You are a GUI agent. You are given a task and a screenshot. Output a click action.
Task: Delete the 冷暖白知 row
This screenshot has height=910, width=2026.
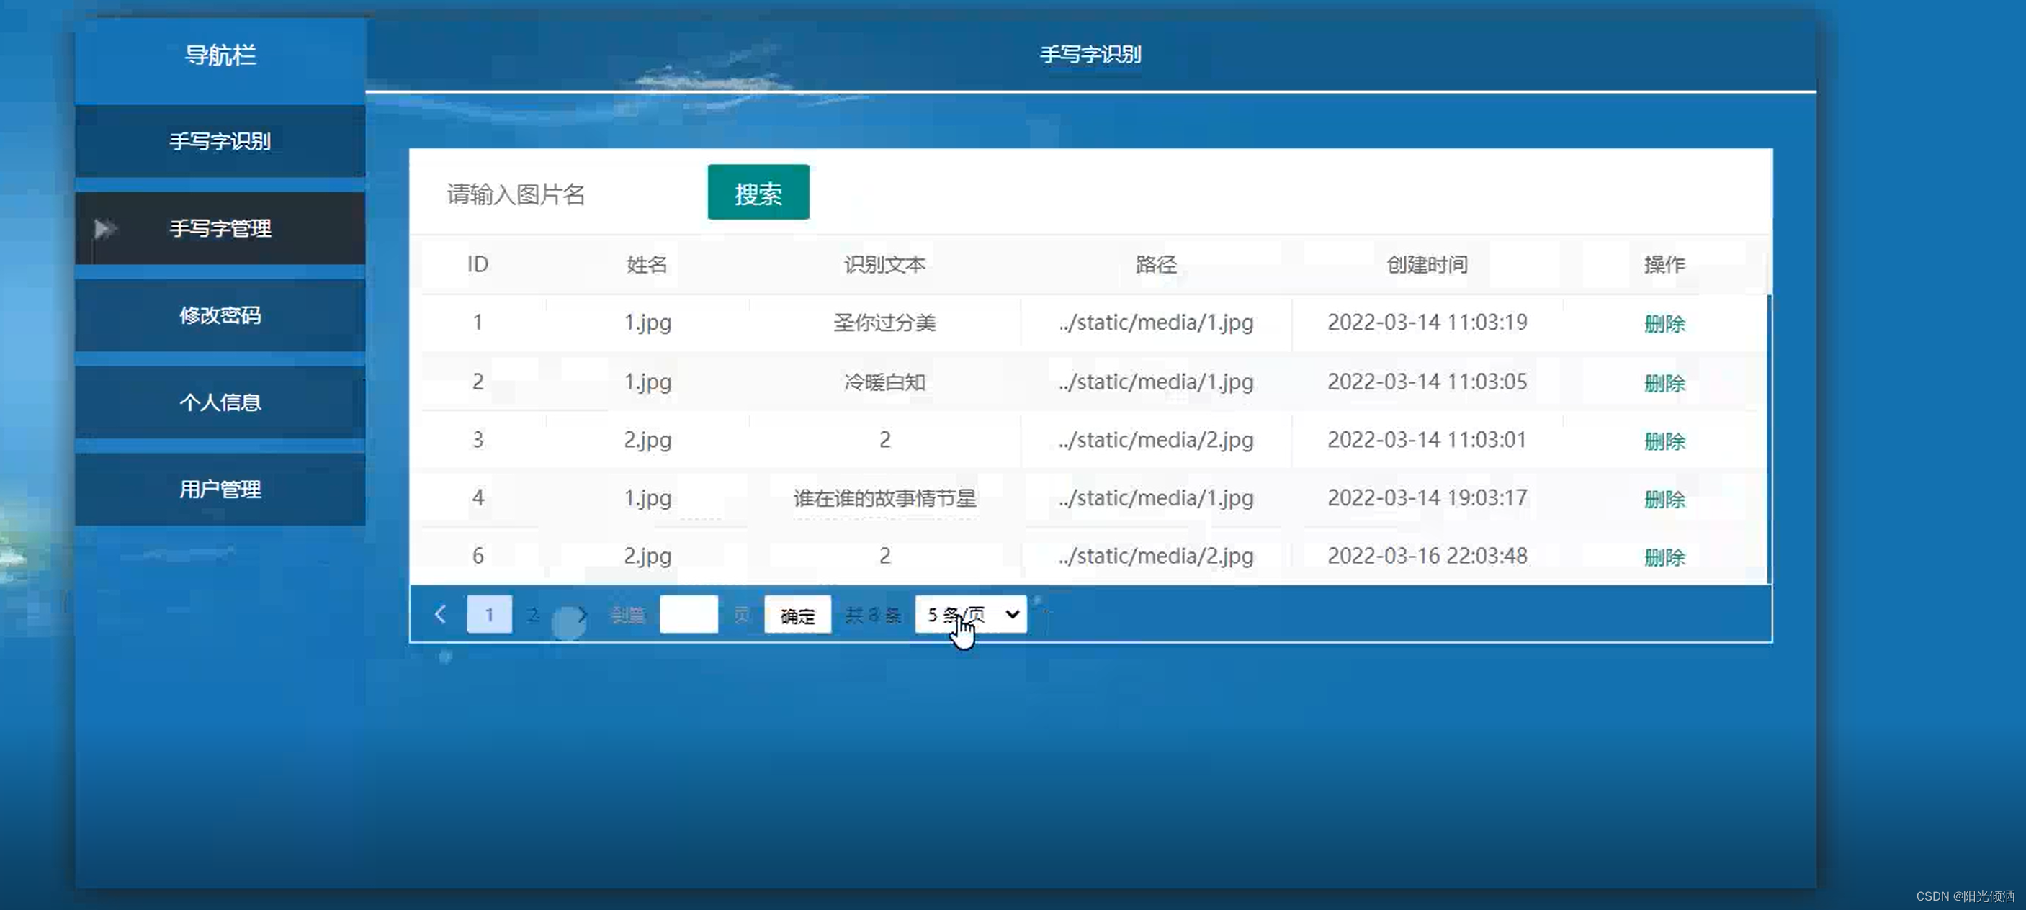point(1664,383)
